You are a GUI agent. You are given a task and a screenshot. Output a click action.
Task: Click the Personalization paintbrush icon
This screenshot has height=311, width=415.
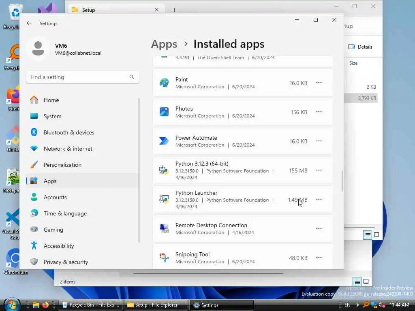(34, 164)
